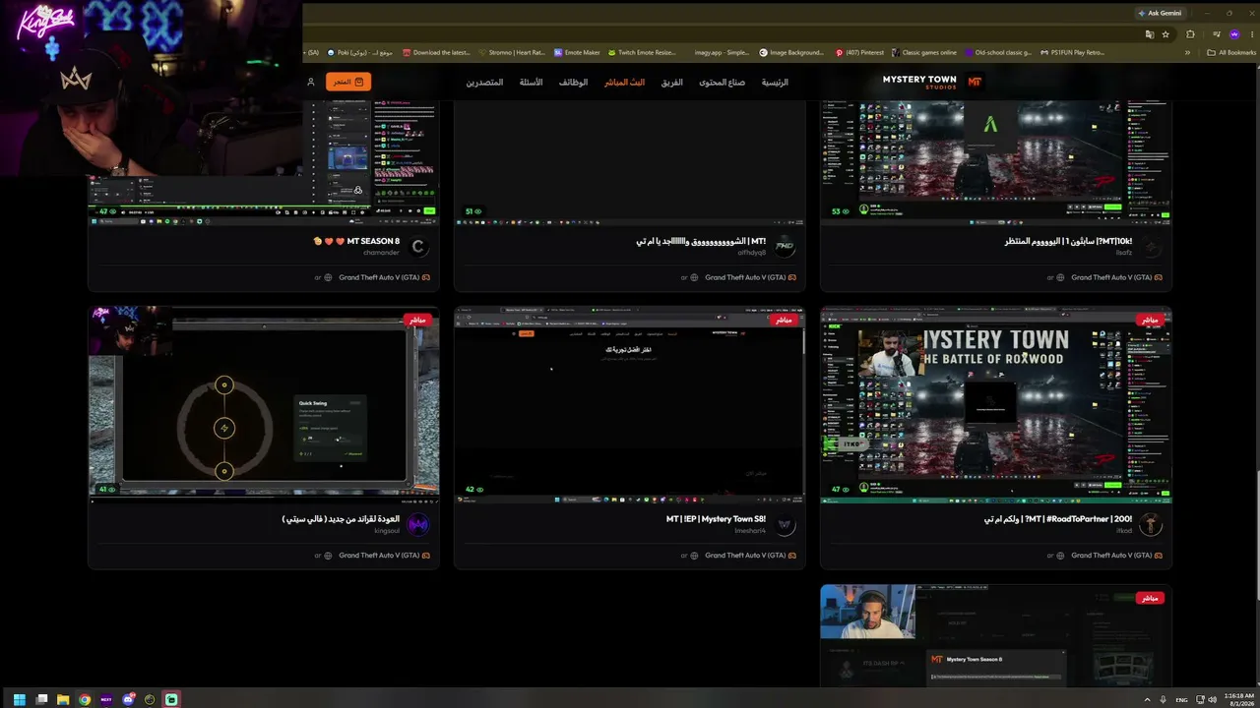Open the Mystery Town Season 8 stream thumbnail at the bottom
Image resolution: width=1260 pixels, height=708 pixels.
[x=996, y=635]
